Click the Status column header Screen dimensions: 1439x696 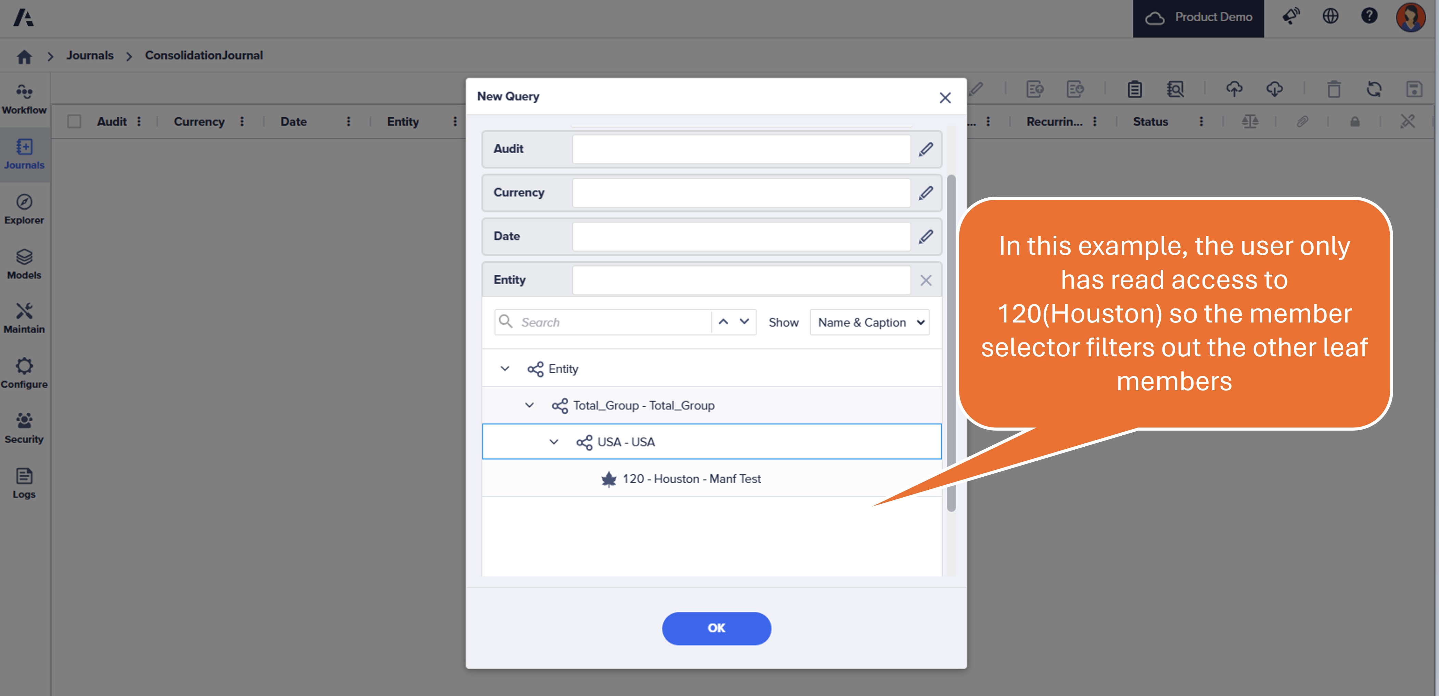tap(1150, 121)
